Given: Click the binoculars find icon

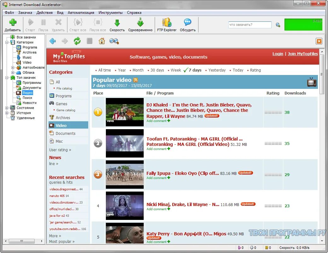Looking at the screenshot, I should click(x=114, y=41).
